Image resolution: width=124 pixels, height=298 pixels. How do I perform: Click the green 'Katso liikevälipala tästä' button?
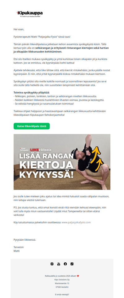32,126
